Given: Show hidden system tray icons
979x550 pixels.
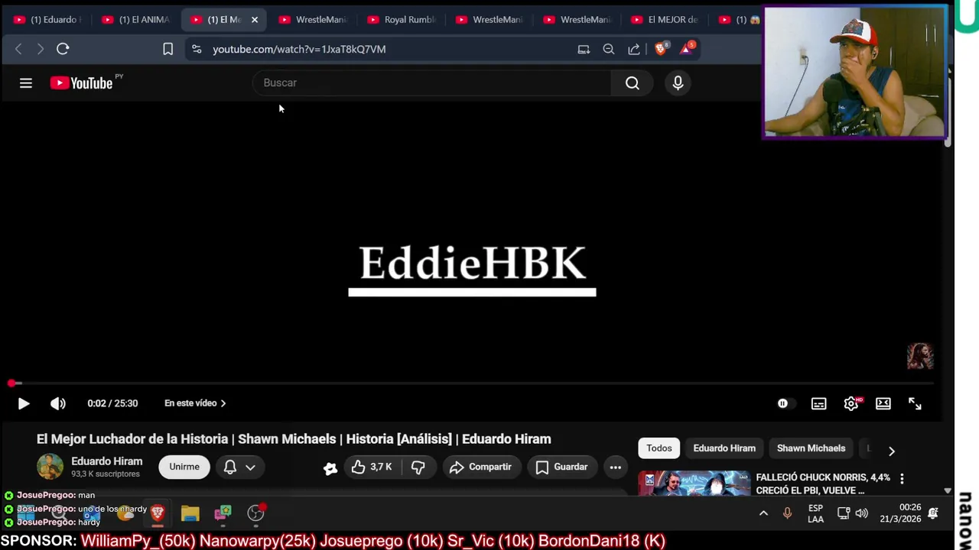Looking at the screenshot, I should [763, 513].
